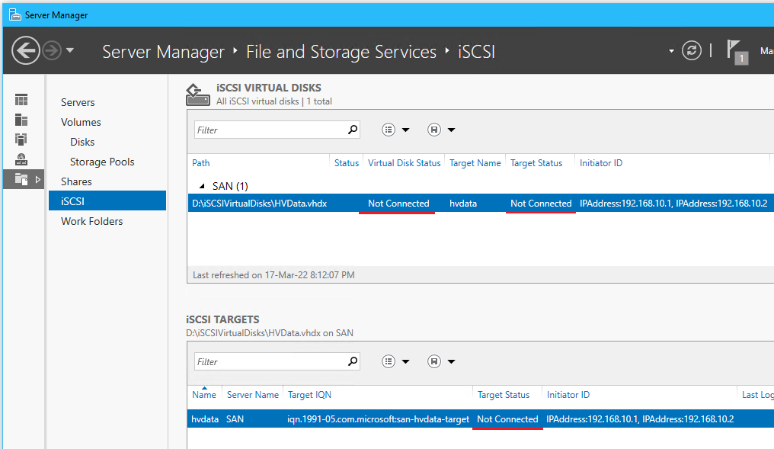Open the Local Server sidebar icon
The width and height of the screenshot is (774, 449).
[21, 120]
